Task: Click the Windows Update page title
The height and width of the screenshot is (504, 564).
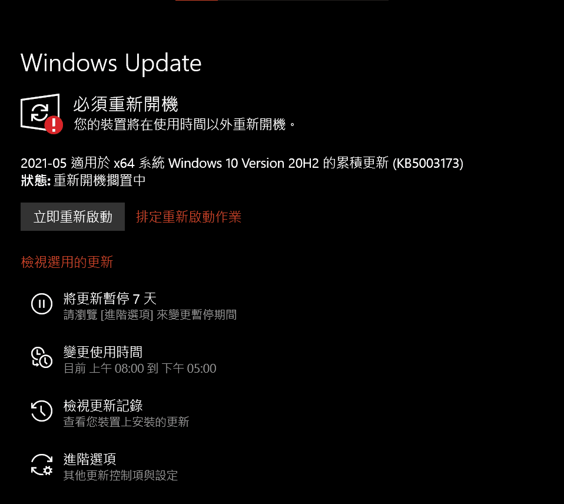Action: [x=111, y=64]
